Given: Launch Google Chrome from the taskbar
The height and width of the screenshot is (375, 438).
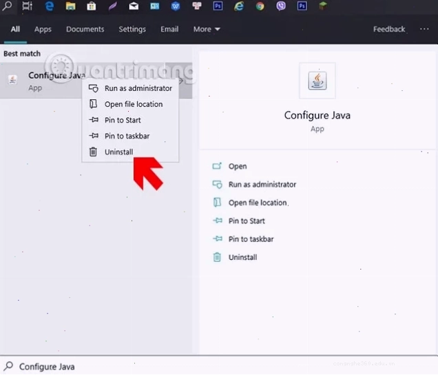Looking at the screenshot, I should point(260,6).
